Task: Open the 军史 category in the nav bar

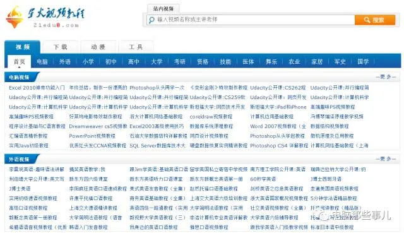Action: click(x=340, y=62)
